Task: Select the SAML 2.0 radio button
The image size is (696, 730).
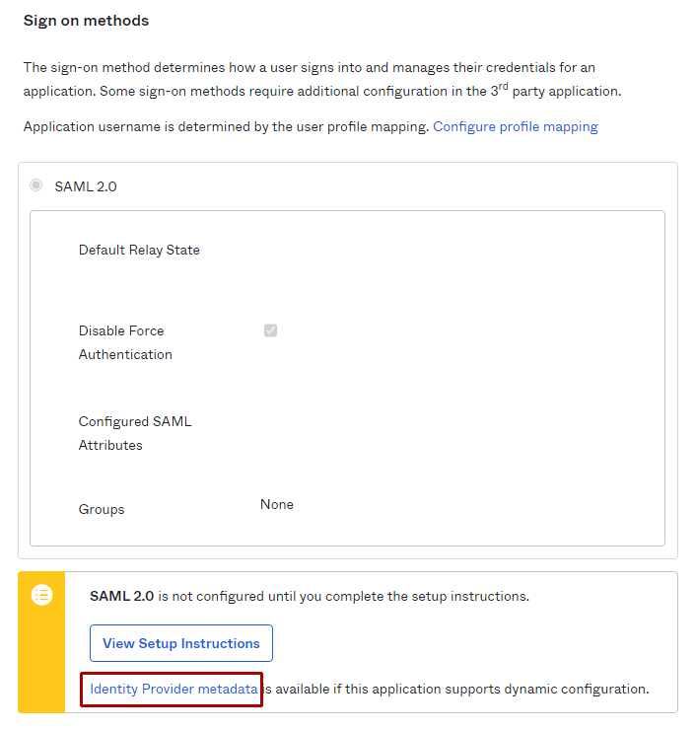Action: click(x=36, y=185)
